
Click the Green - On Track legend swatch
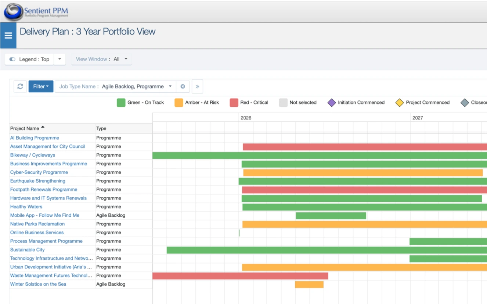pyautogui.click(x=121, y=103)
